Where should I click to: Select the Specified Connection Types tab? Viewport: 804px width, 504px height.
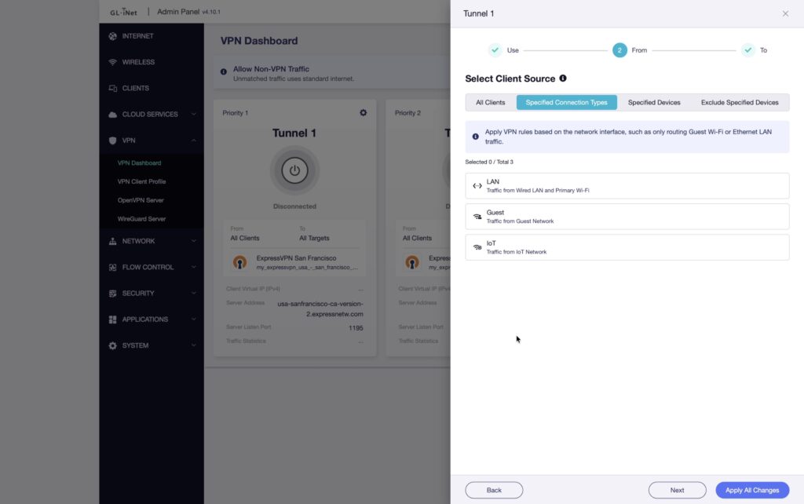point(567,103)
